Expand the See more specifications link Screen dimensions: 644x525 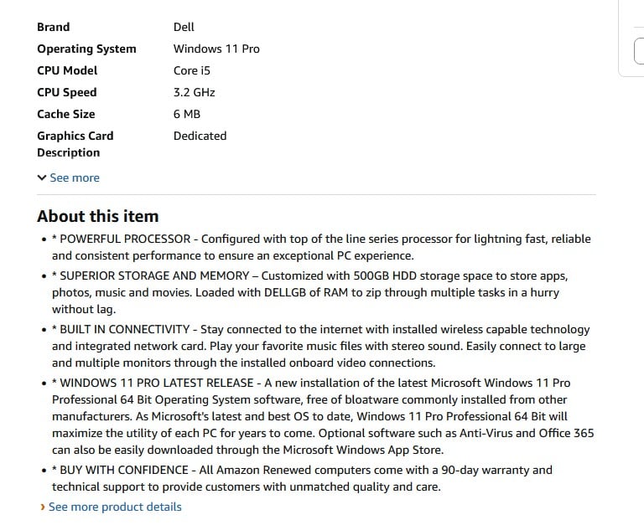[x=75, y=178]
